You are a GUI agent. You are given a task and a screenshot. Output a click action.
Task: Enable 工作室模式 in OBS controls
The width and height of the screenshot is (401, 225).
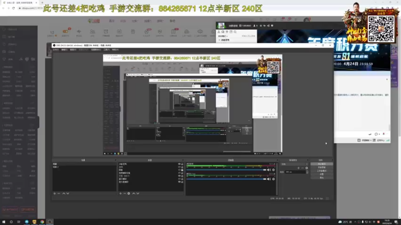pyautogui.click(x=322, y=170)
